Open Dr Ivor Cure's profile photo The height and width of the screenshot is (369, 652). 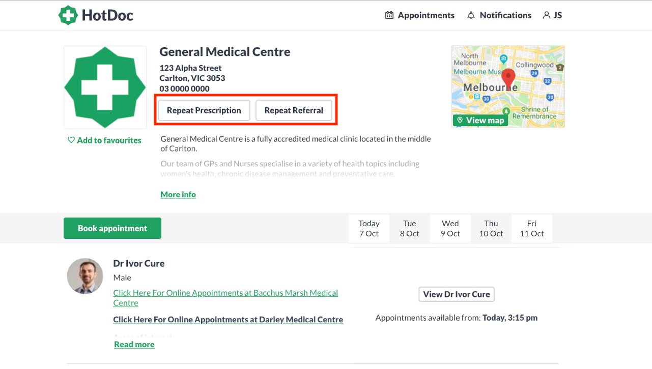pyautogui.click(x=85, y=276)
